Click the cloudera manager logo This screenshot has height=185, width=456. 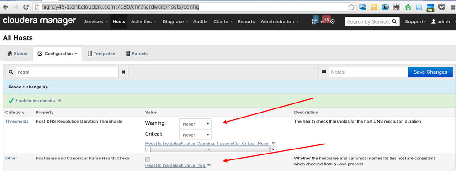(x=39, y=21)
